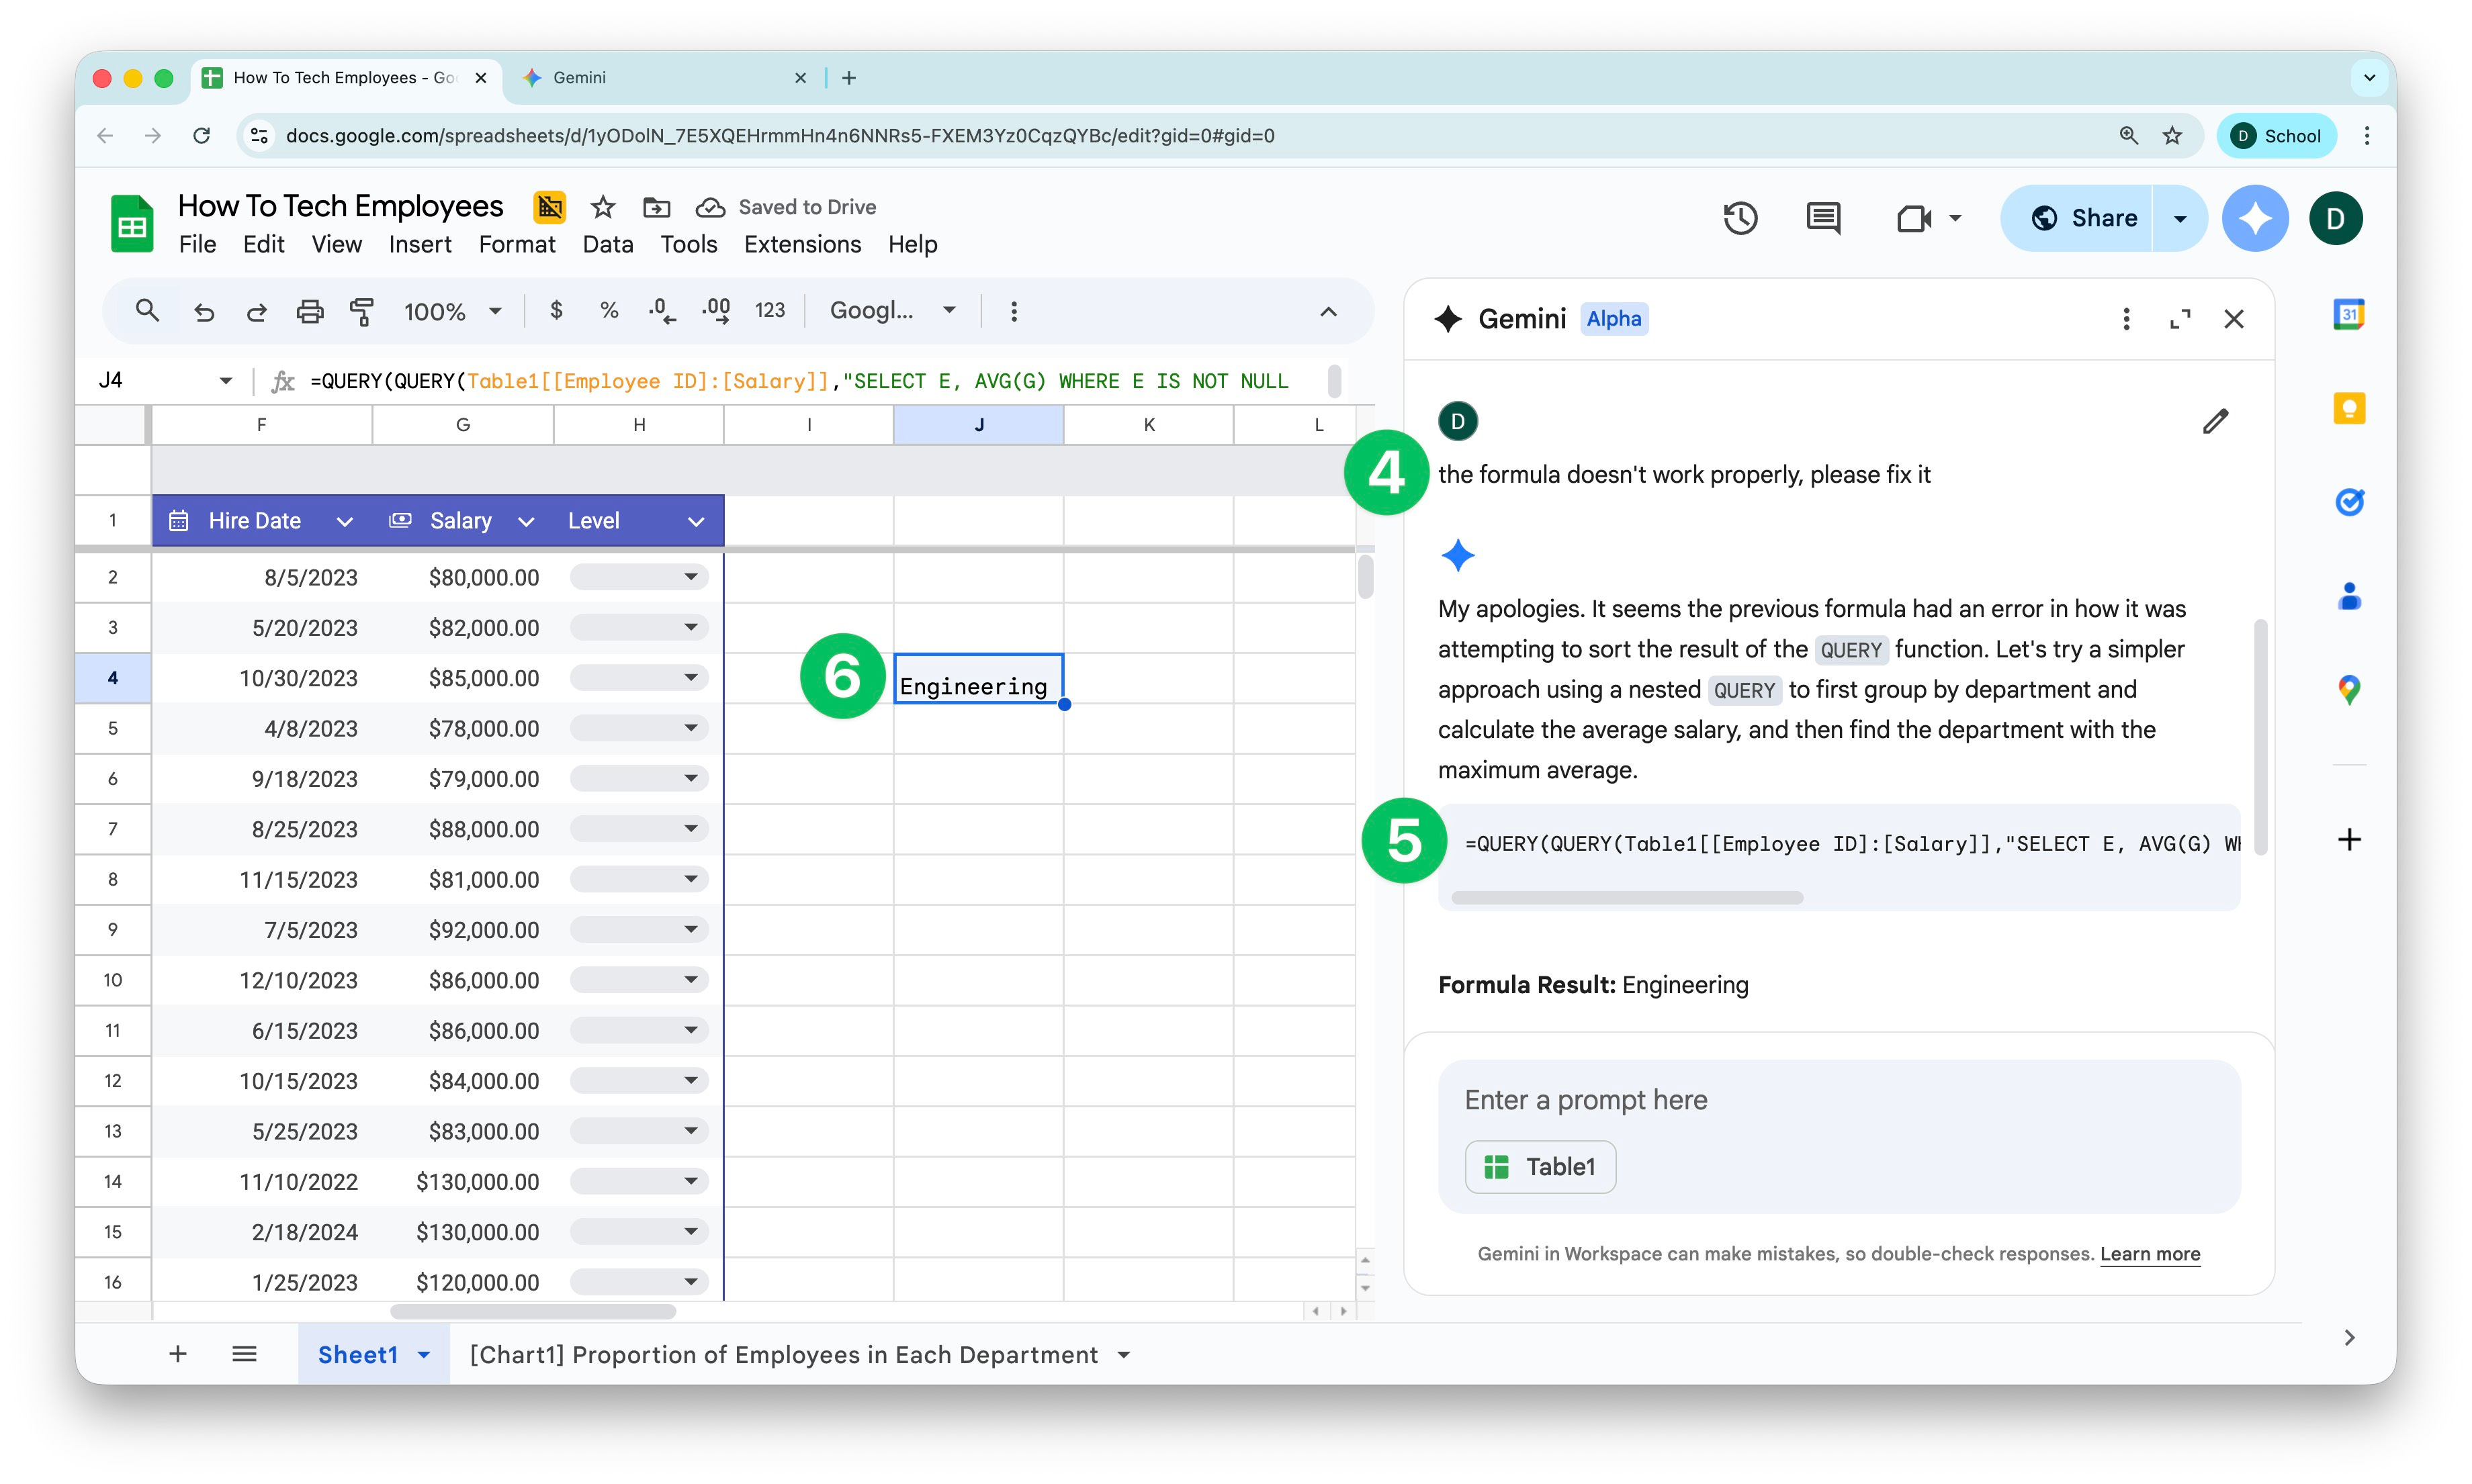Open the Salary column header dropdown
The image size is (2472, 1484).
pyautogui.click(x=526, y=521)
